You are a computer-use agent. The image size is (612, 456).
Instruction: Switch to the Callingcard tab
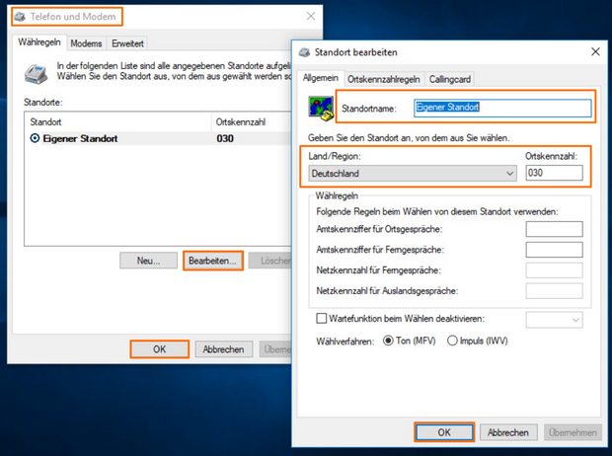pyautogui.click(x=450, y=78)
